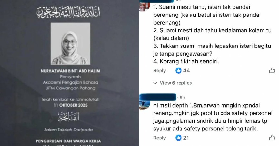The image size is (279, 146).
Task: Reply to the swimming pool comment
Action: (160, 71)
